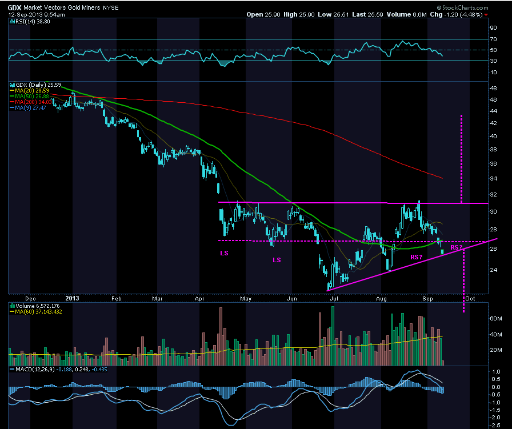Screen dimensions: 512x429
Task: Click the 'May' month label
Action: point(246,298)
